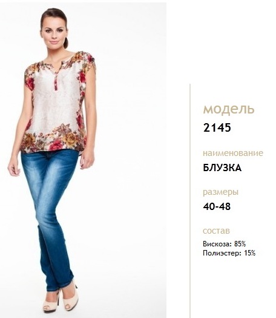Image resolution: width=276 pixels, height=318 pixels.
Task: Click the размеры heading label
Action: coord(220,192)
